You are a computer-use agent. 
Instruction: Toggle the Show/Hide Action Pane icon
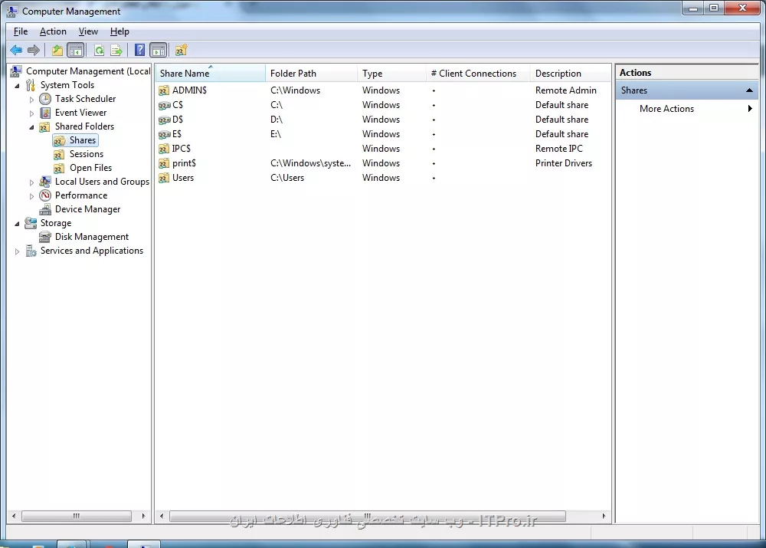pos(159,50)
